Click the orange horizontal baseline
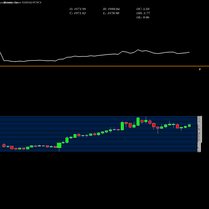This screenshot has width=209, height=209. (104, 66)
